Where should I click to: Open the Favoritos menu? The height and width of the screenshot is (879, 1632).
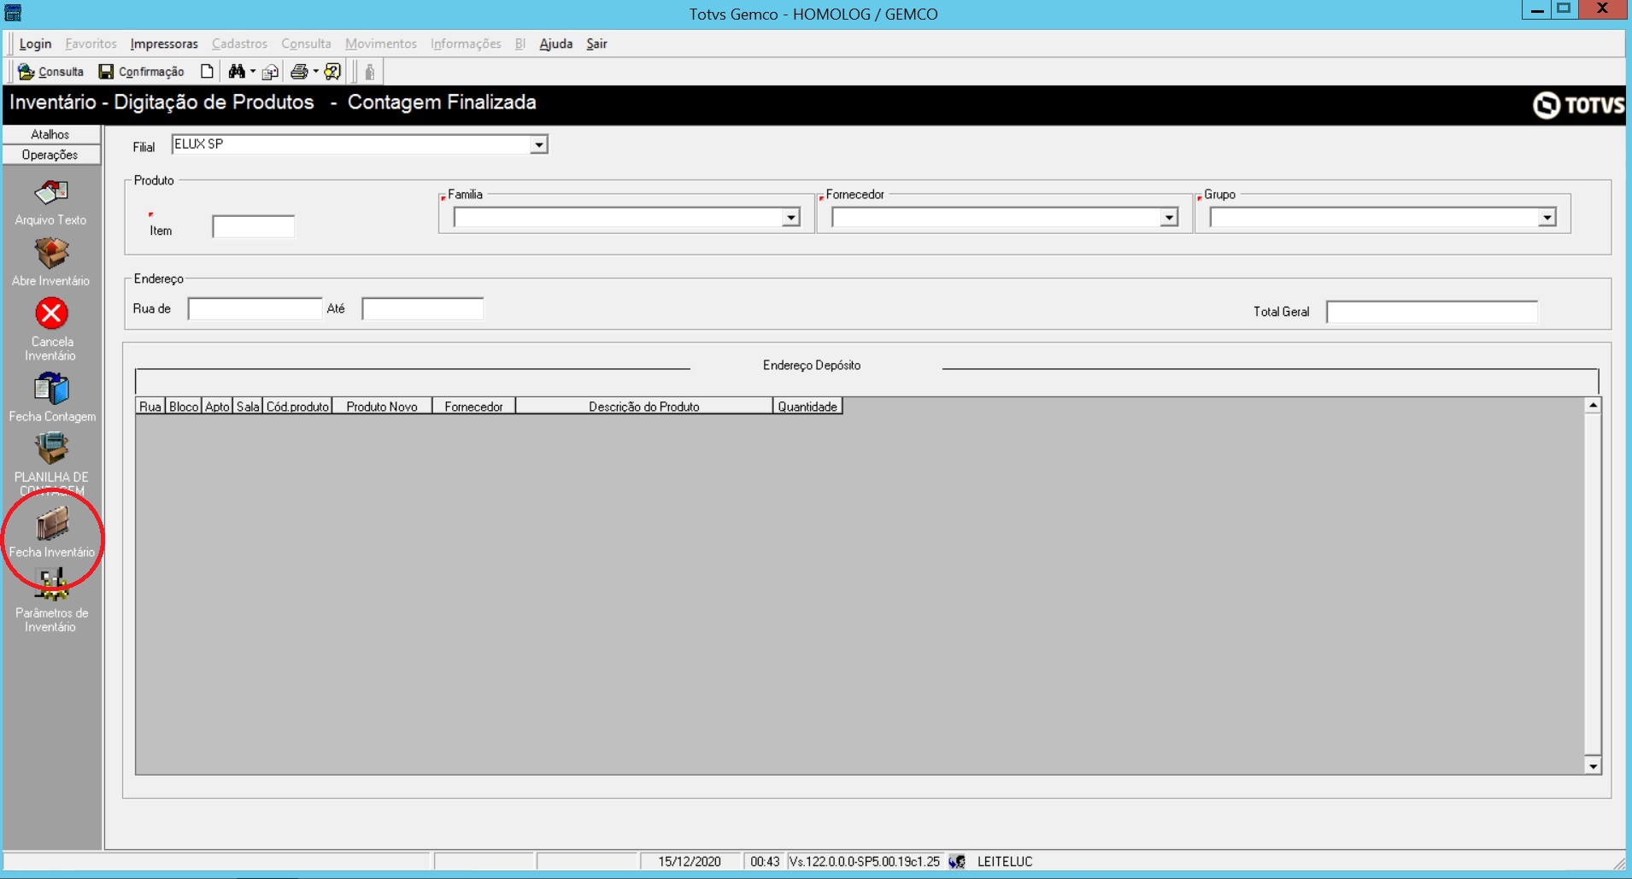[x=91, y=44]
